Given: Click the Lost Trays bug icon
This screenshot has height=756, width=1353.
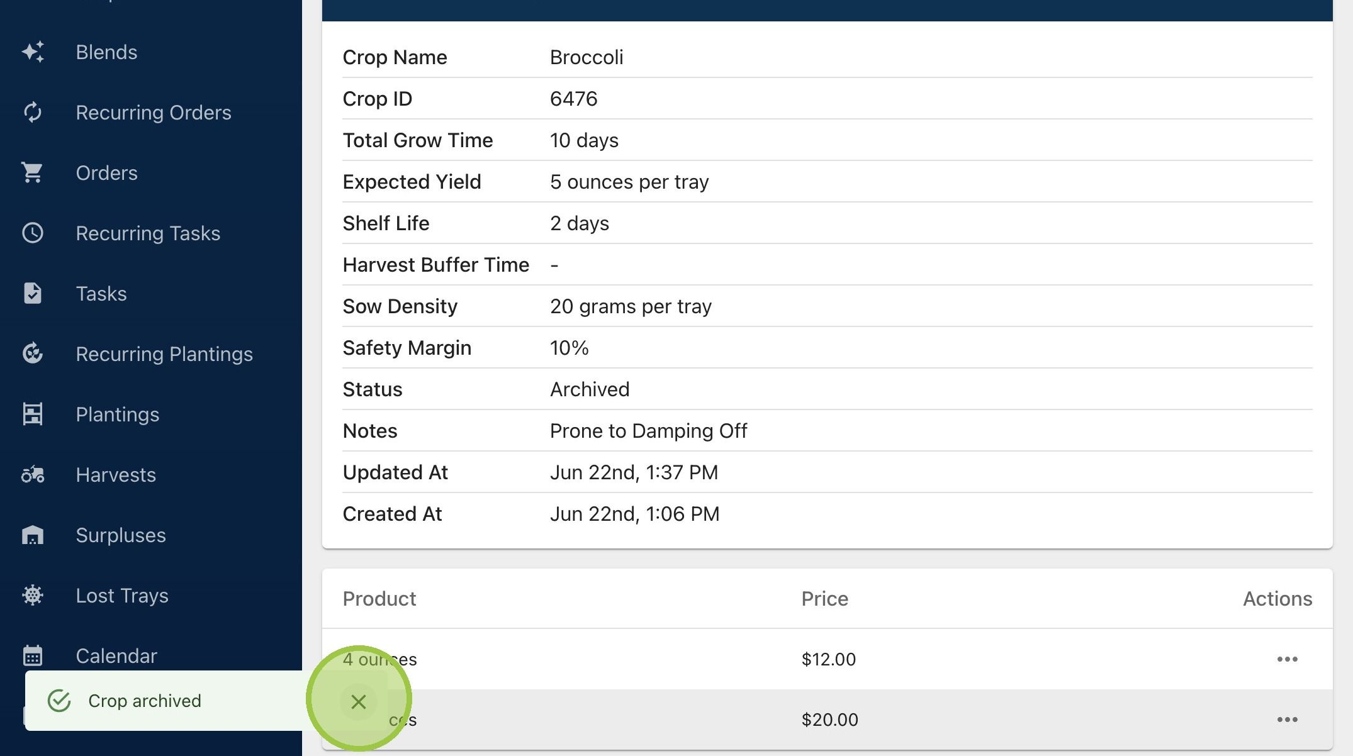Looking at the screenshot, I should click(x=33, y=596).
